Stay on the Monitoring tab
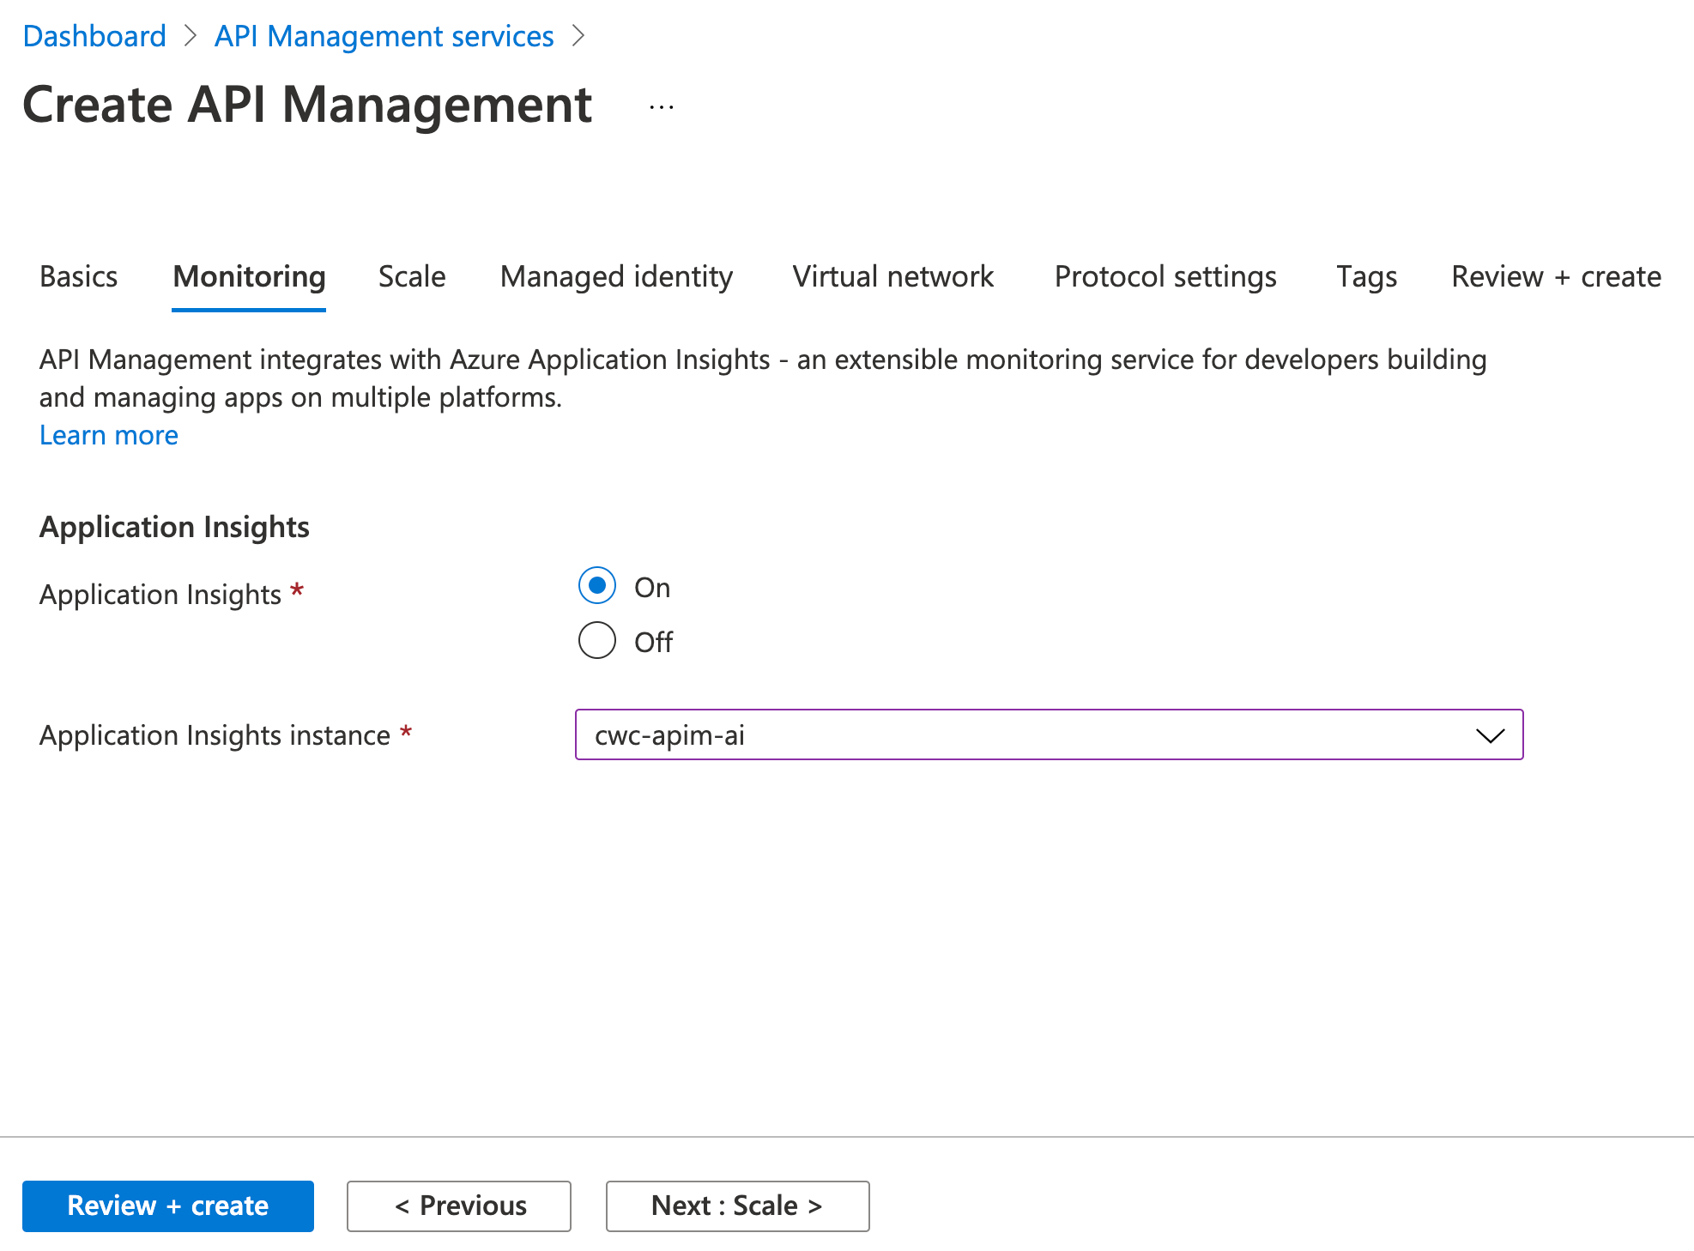 pyautogui.click(x=248, y=276)
